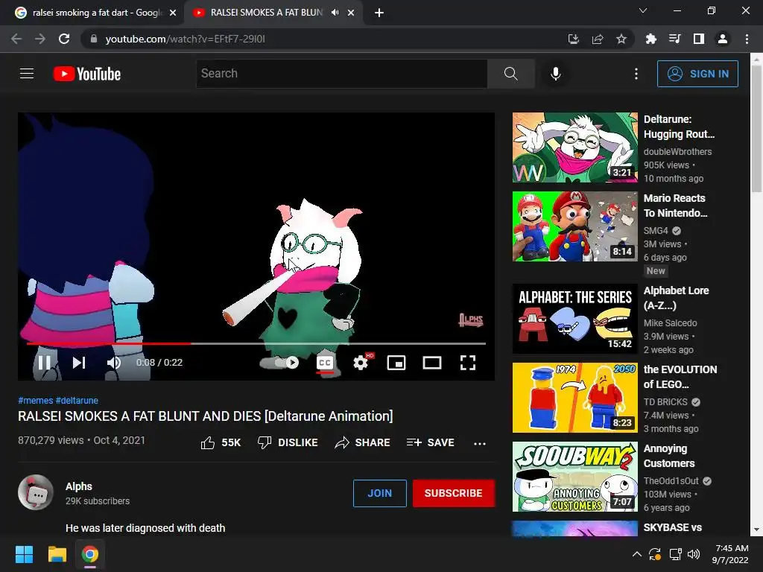Skip to the next video

click(79, 363)
